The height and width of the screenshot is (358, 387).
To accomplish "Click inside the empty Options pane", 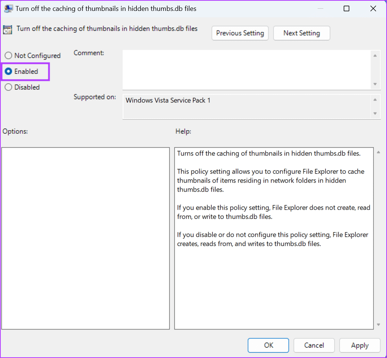I will click(86, 238).
